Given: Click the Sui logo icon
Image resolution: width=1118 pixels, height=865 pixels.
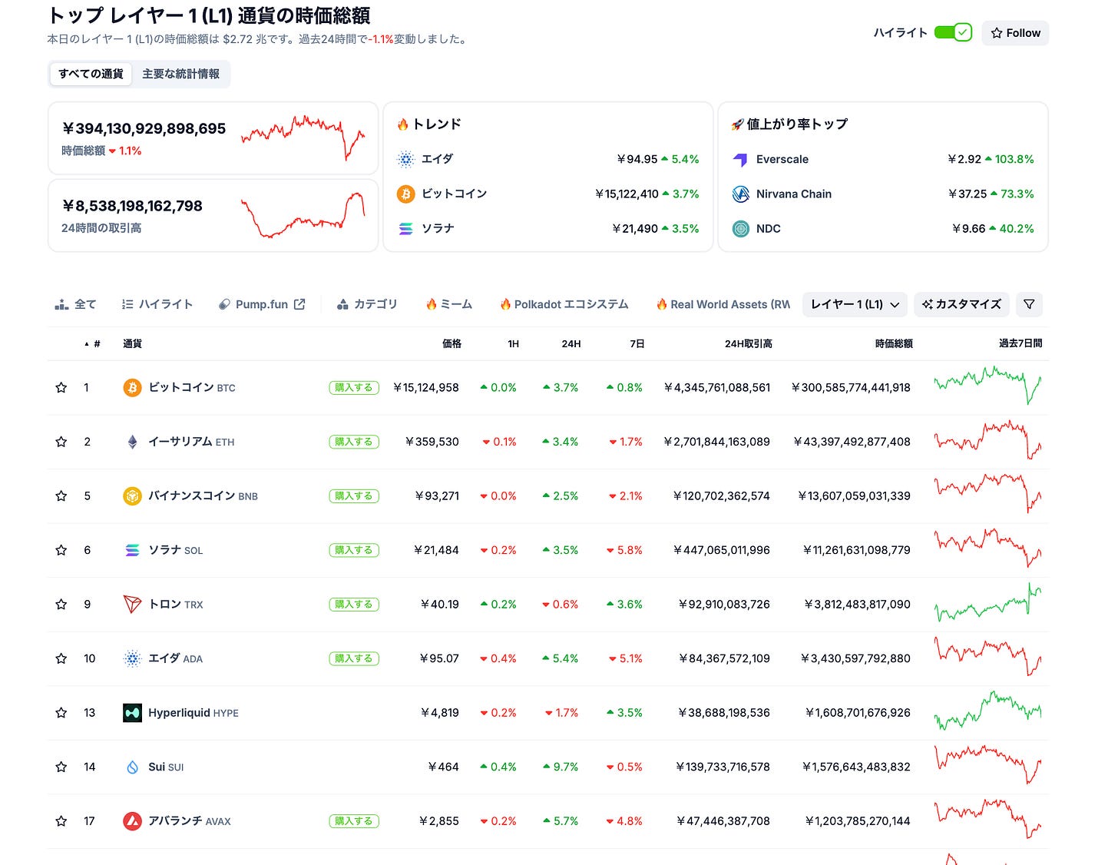Looking at the screenshot, I should point(132,767).
